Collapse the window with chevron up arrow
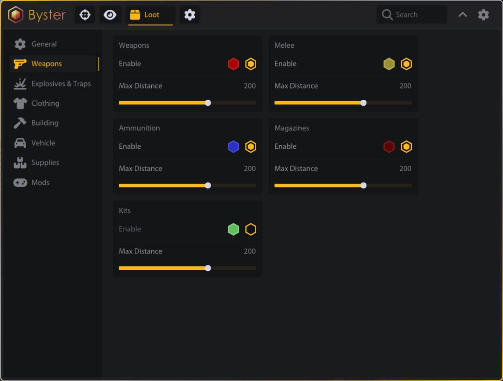 [x=463, y=15]
